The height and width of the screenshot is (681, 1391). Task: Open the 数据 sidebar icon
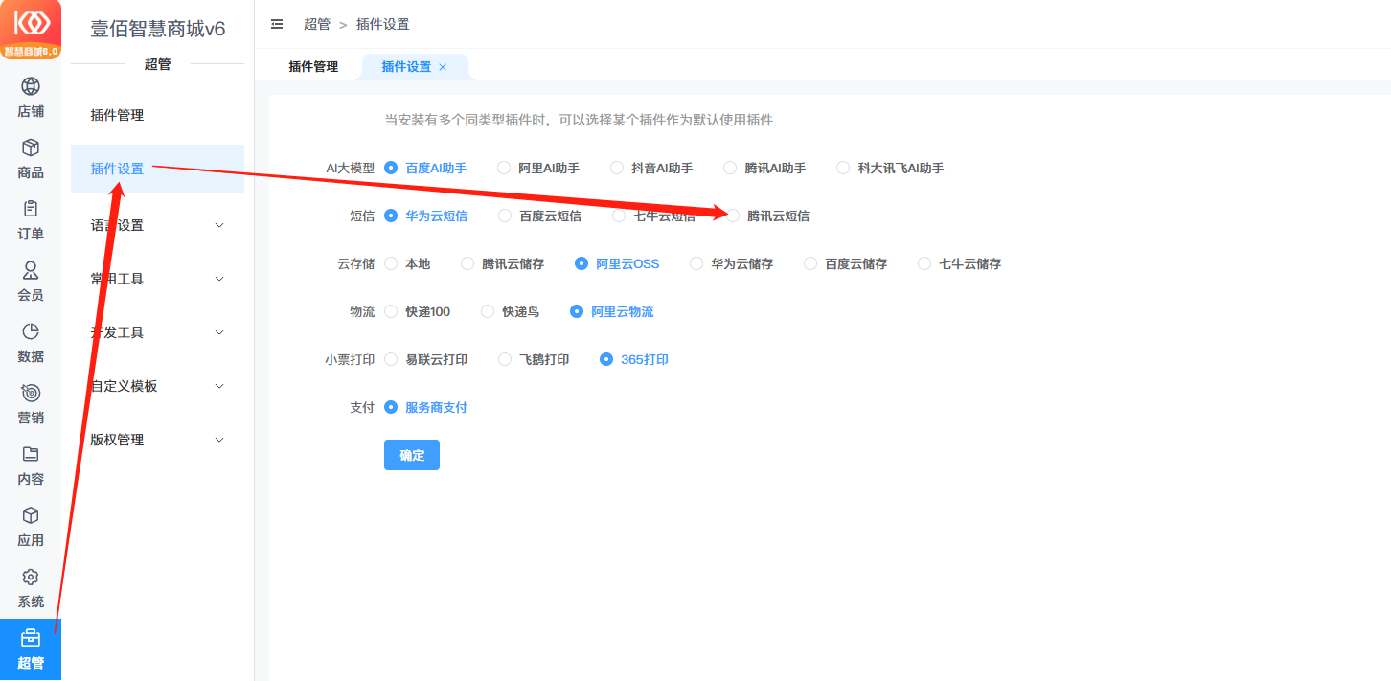coord(31,331)
